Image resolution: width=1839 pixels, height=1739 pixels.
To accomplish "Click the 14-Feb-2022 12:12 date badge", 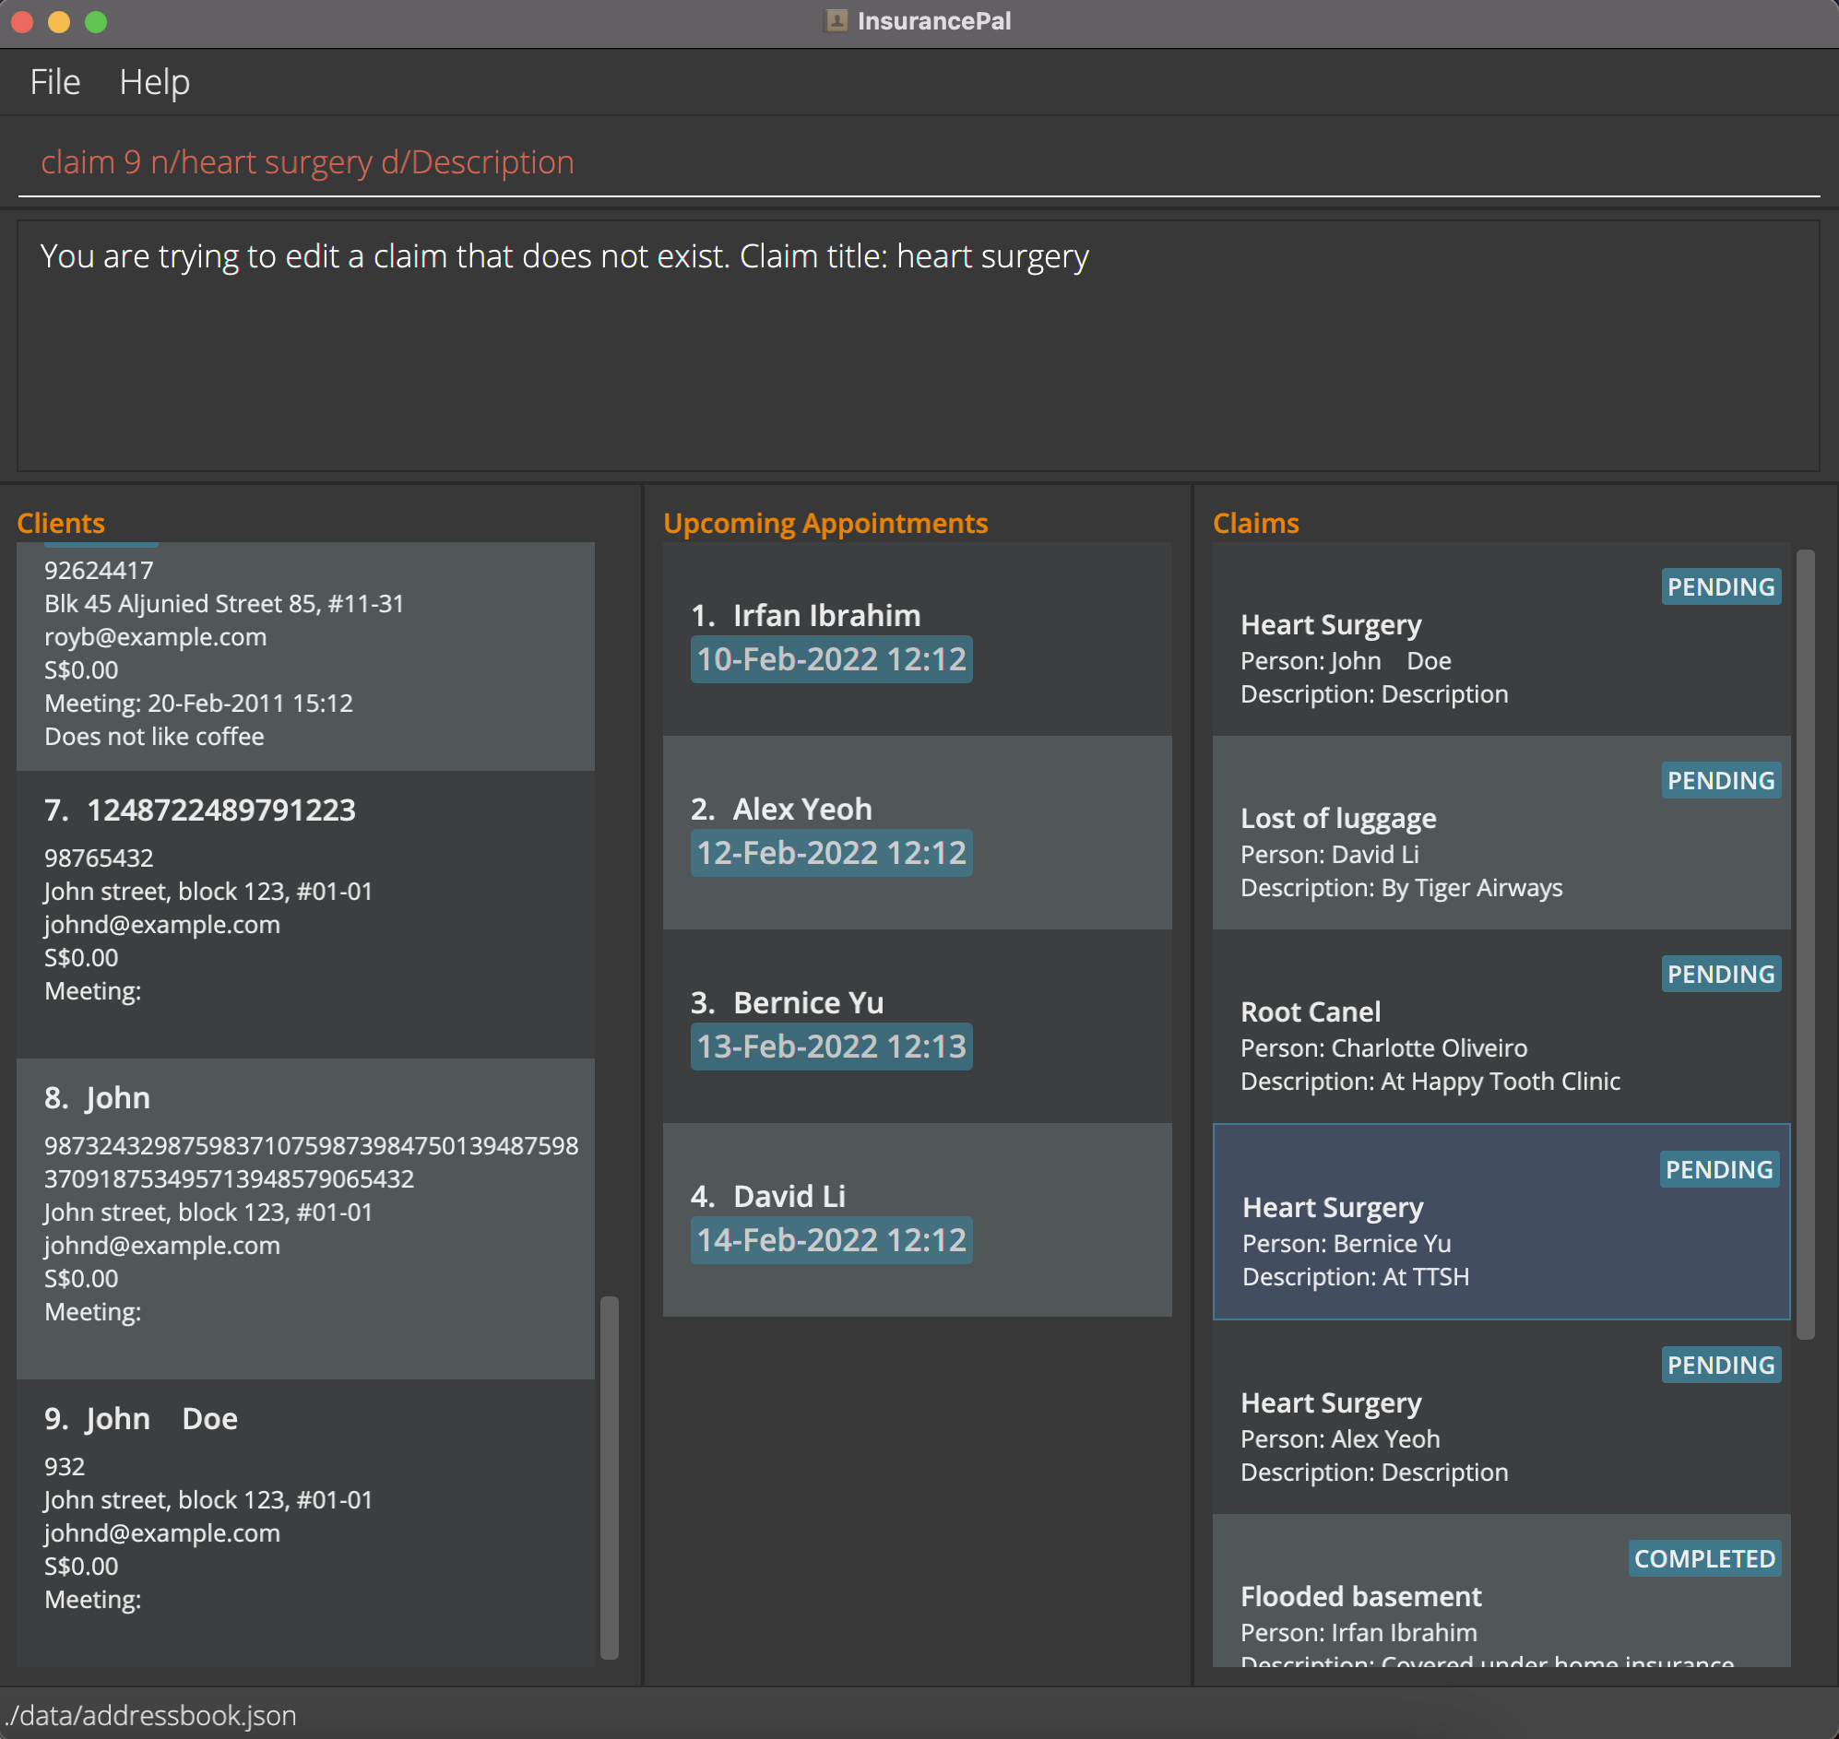I will point(831,1240).
